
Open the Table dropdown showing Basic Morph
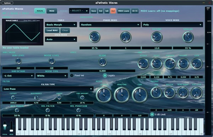coord(61,25)
